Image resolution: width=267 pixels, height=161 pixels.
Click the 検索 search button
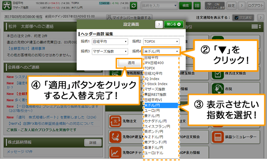pos(185,6)
